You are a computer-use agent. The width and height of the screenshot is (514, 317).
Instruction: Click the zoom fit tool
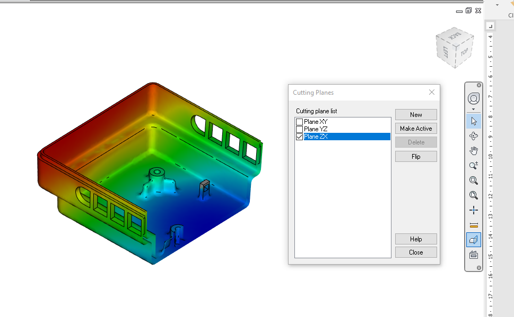474,195
